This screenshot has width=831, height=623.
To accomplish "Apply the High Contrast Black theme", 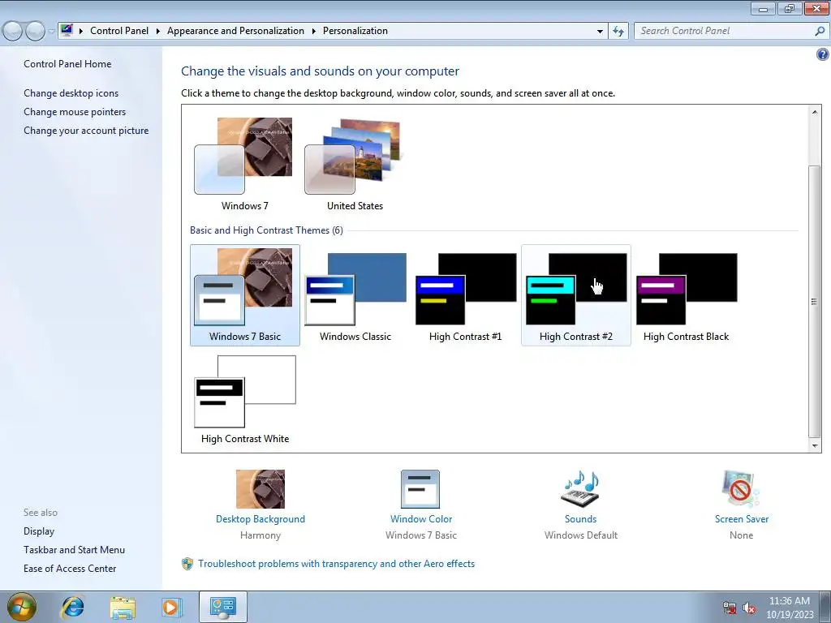I will (687, 295).
